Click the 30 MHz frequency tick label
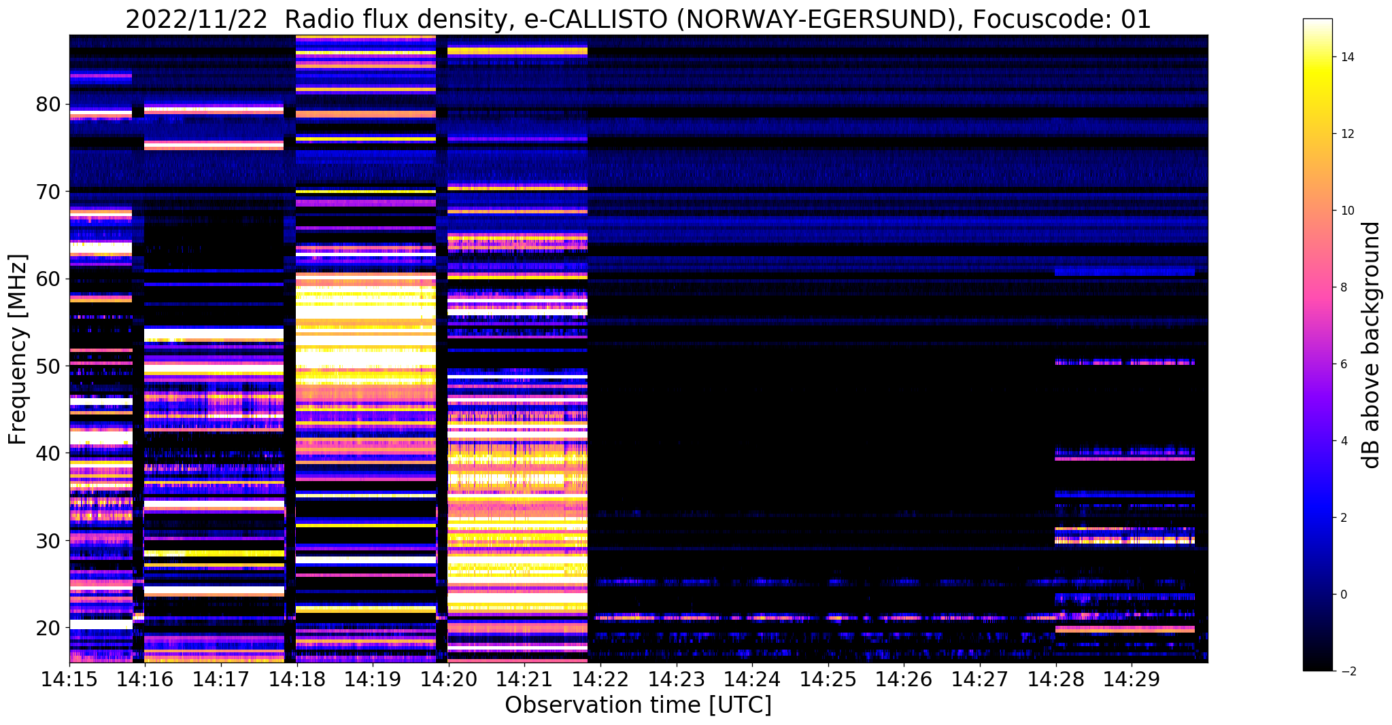The width and height of the screenshot is (1392, 725). pyautogui.click(x=48, y=540)
